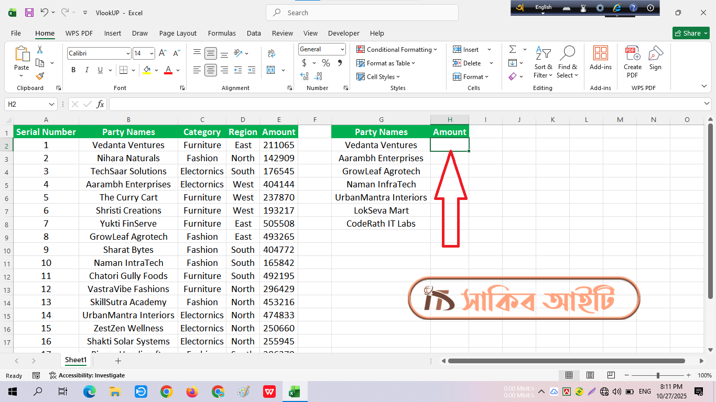Open the Name Box dropdown for H2

point(51,104)
